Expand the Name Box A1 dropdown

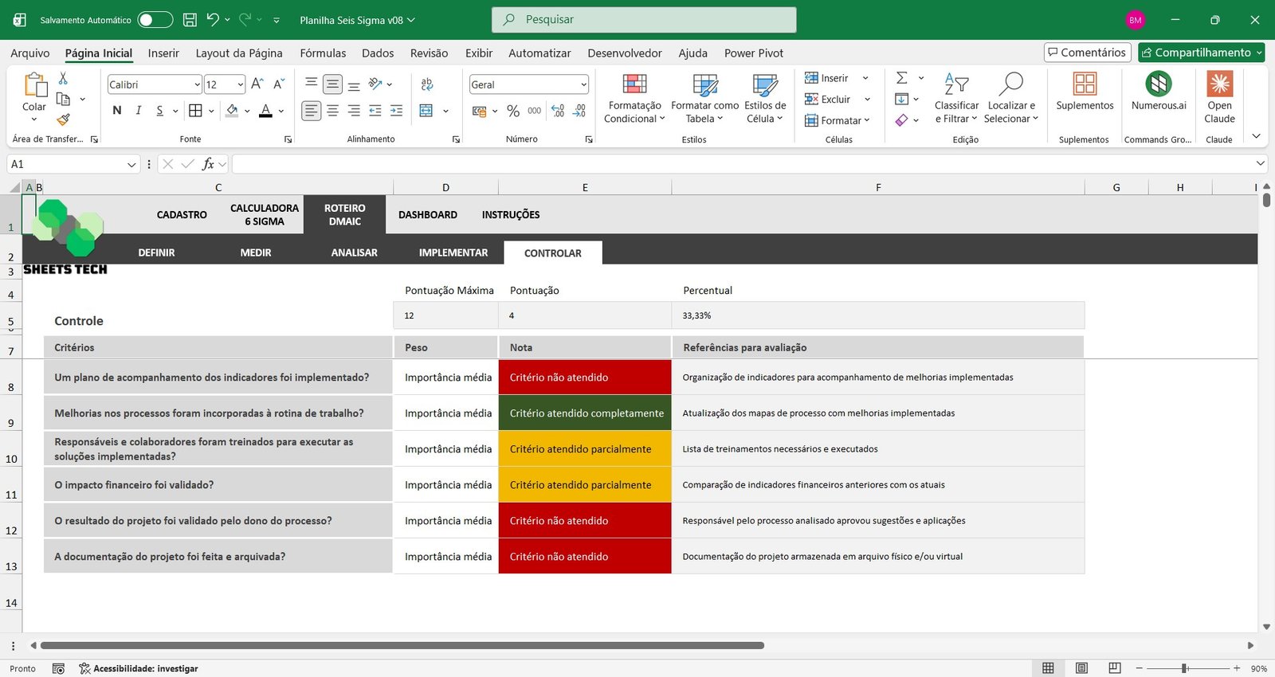tap(131, 164)
